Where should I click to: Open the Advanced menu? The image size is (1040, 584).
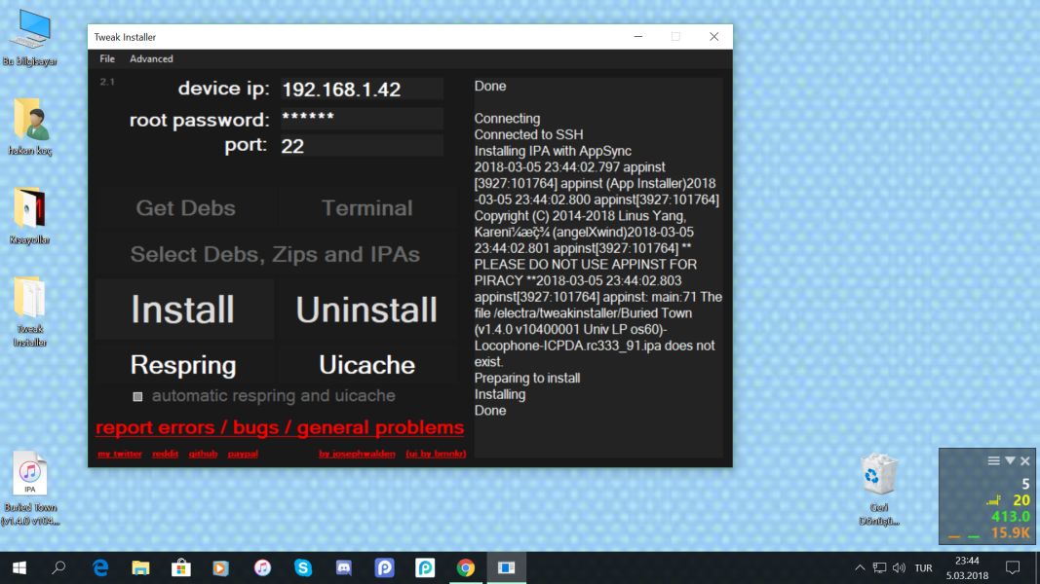pos(151,59)
